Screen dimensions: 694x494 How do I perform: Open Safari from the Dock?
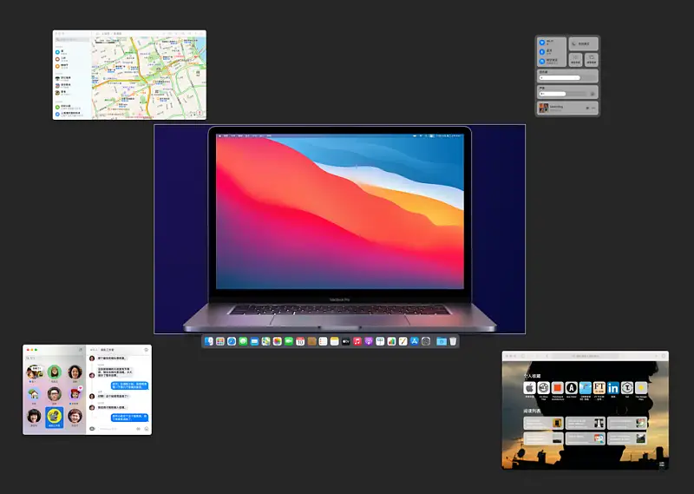(x=232, y=341)
